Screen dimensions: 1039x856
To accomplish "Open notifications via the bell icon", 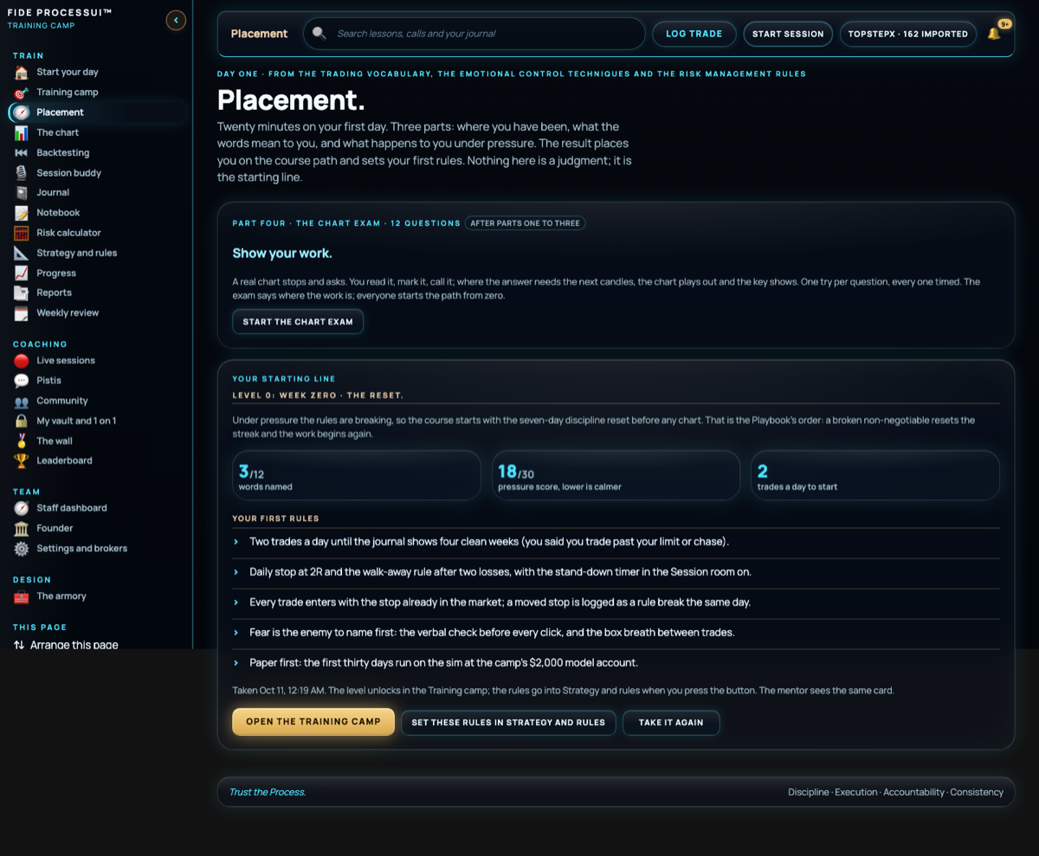I will pyautogui.click(x=994, y=34).
